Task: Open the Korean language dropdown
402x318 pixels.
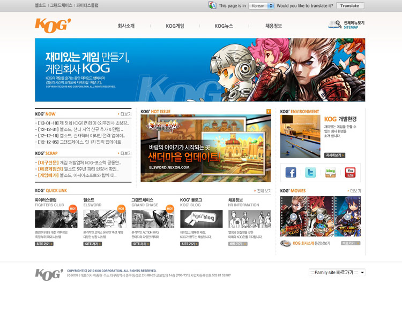Action: pyautogui.click(x=261, y=6)
